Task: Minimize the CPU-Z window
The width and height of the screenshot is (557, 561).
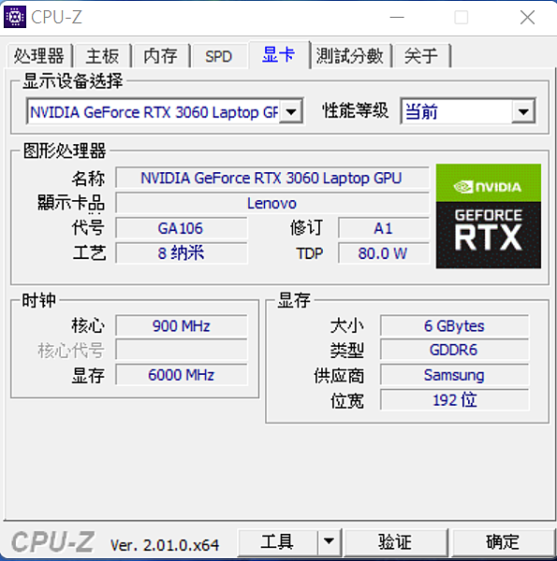Action: point(397,17)
